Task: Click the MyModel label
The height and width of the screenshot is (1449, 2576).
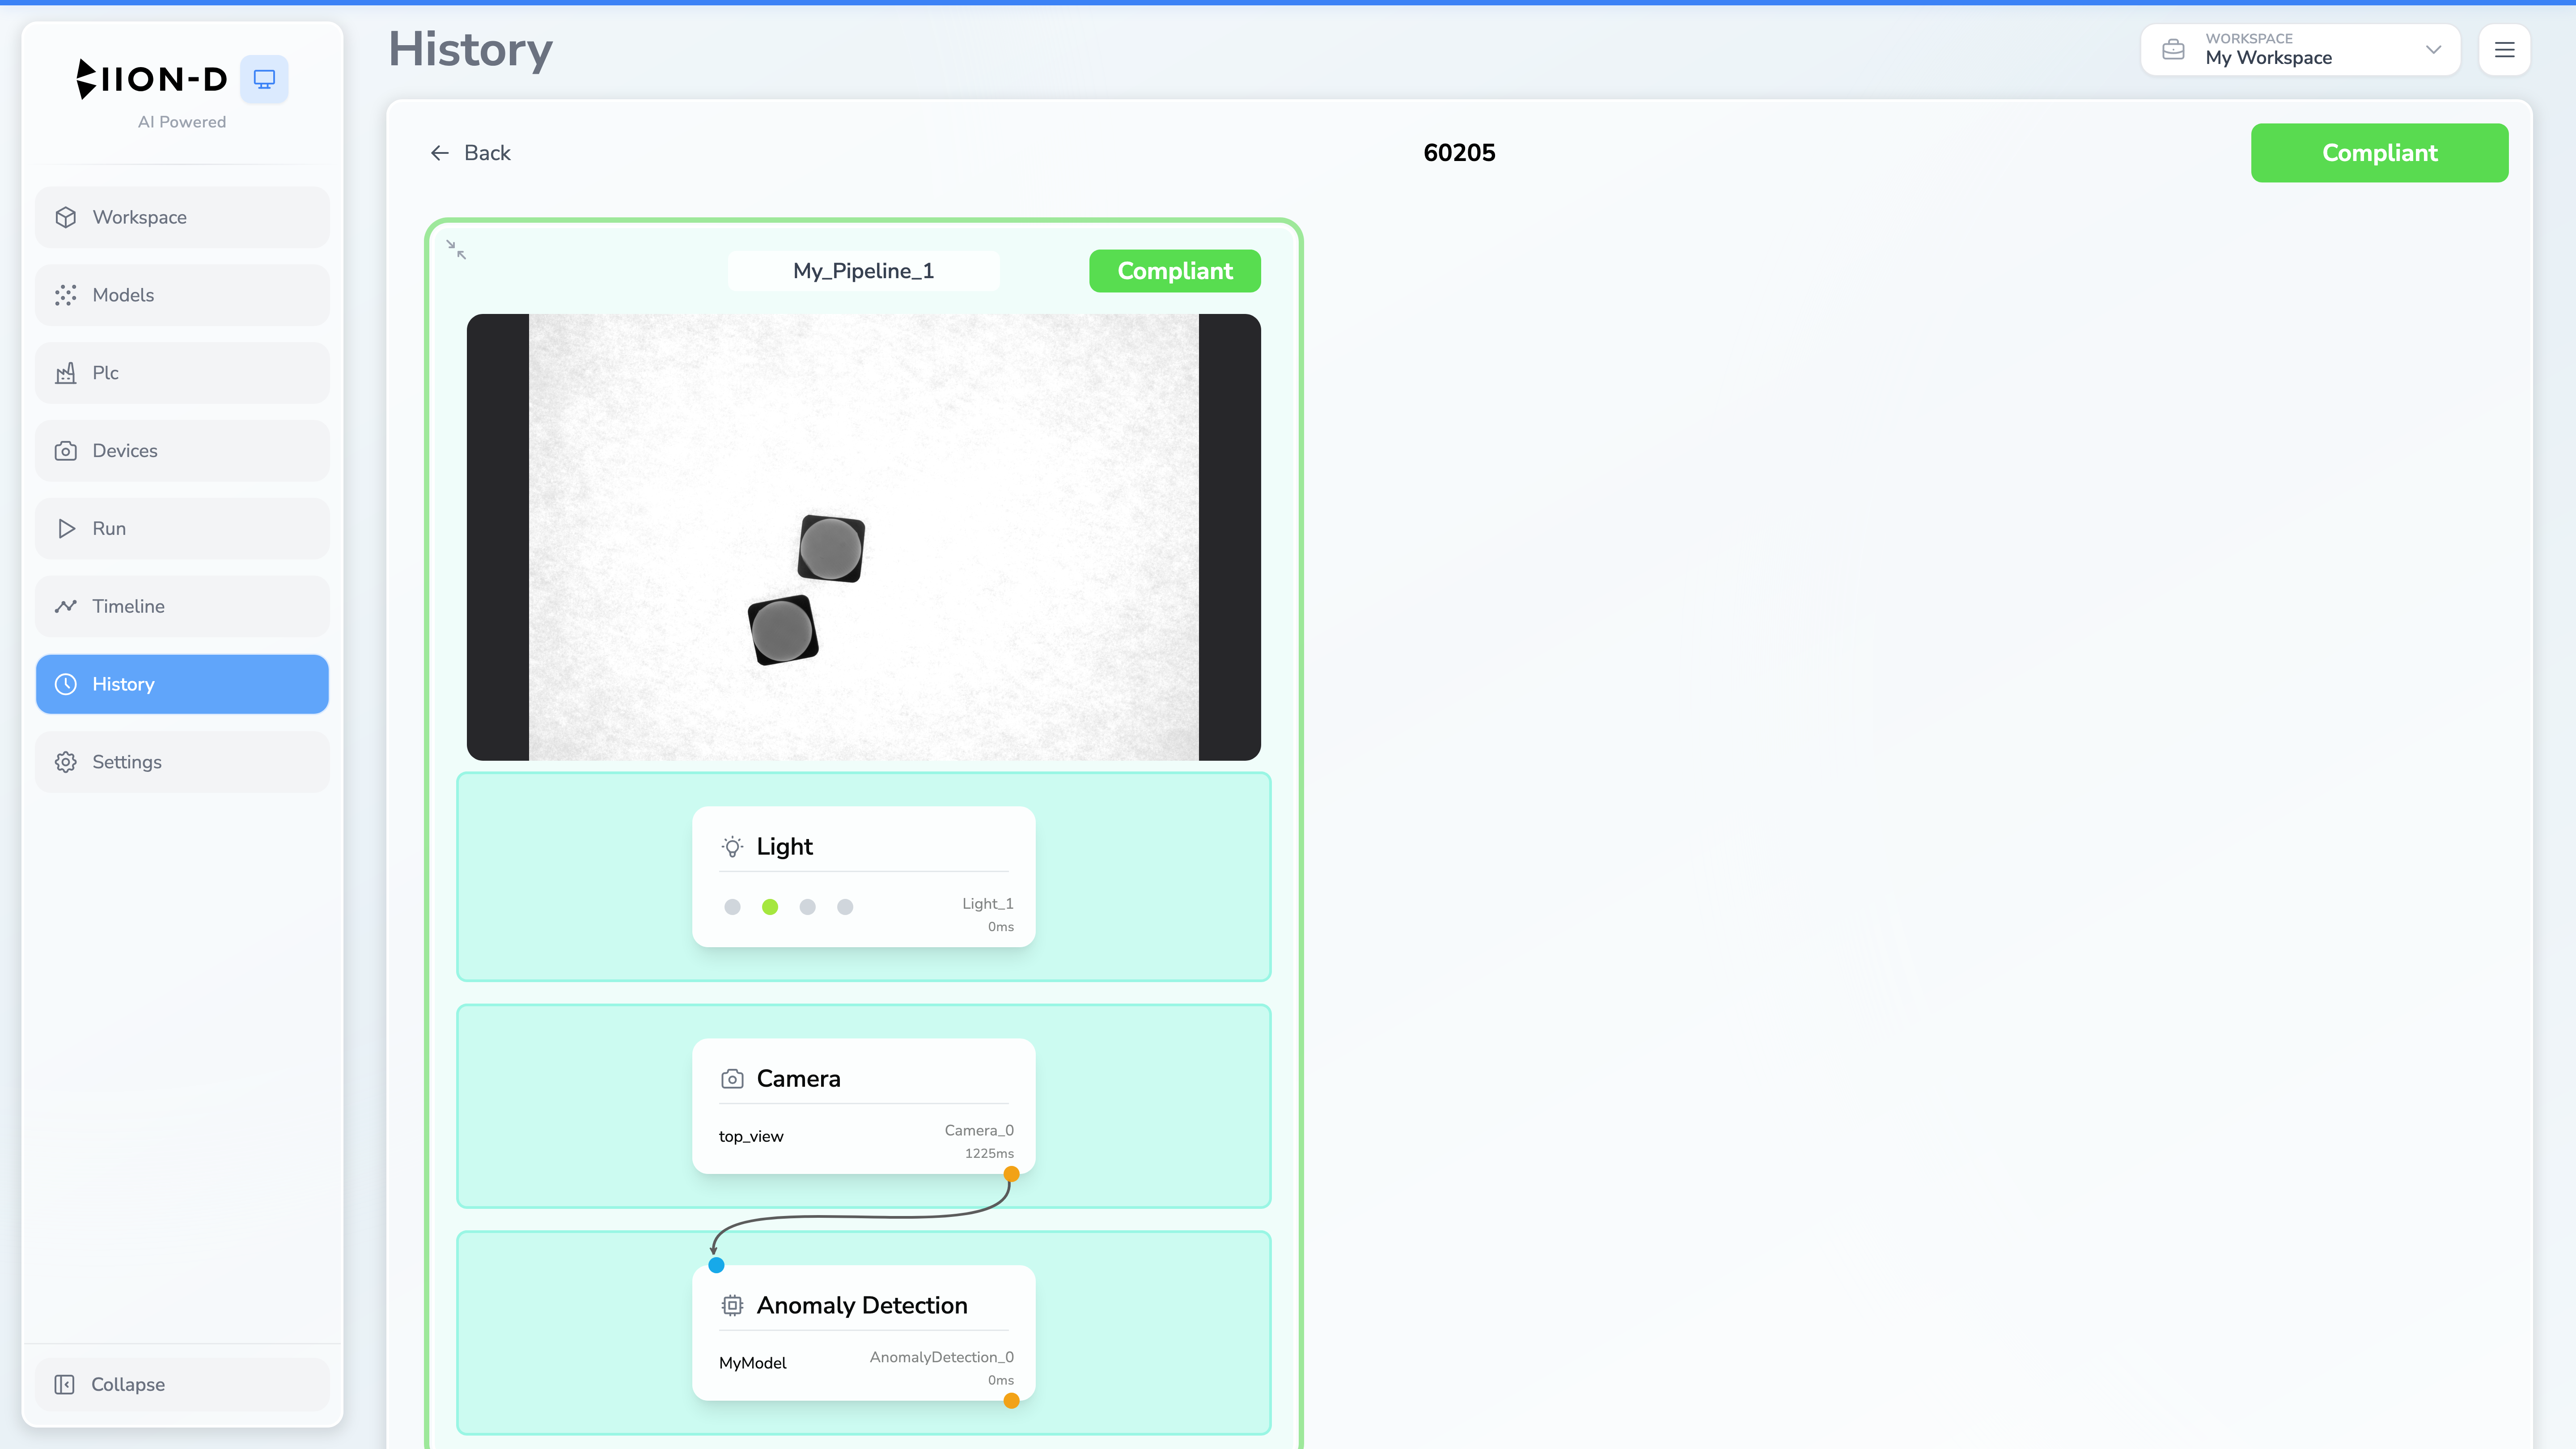Action: (753, 1363)
